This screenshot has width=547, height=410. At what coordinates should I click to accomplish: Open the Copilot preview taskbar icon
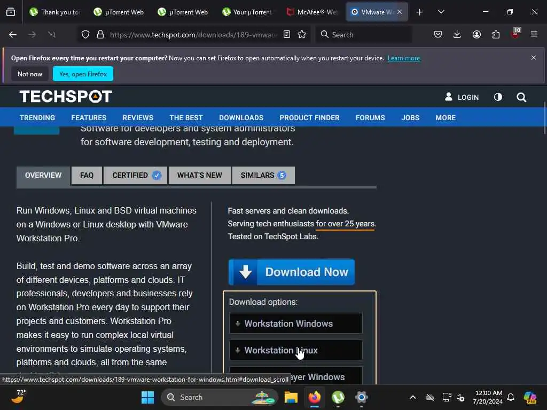[x=529, y=397]
